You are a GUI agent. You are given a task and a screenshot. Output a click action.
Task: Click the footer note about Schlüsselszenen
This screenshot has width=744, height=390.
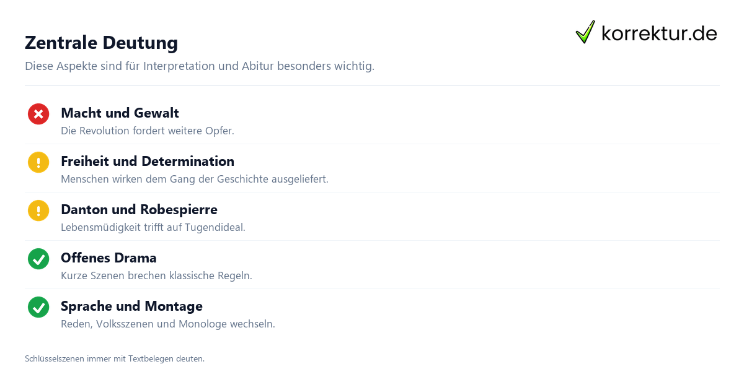click(115, 358)
